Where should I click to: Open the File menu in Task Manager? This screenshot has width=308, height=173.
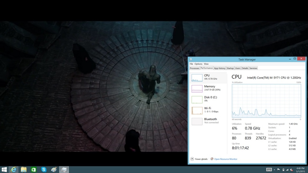pos(191,64)
